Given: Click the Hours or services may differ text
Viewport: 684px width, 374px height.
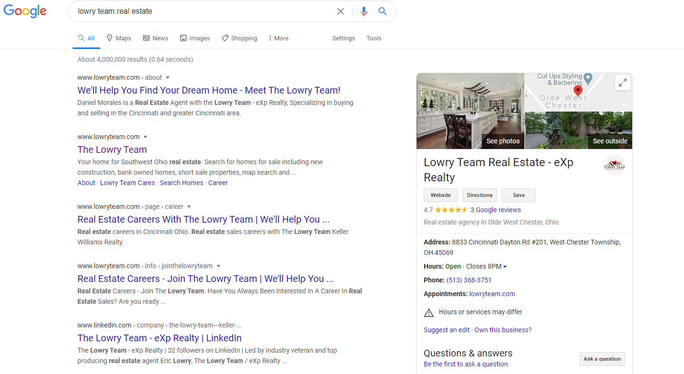Looking at the screenshot, I should point(480,312).
